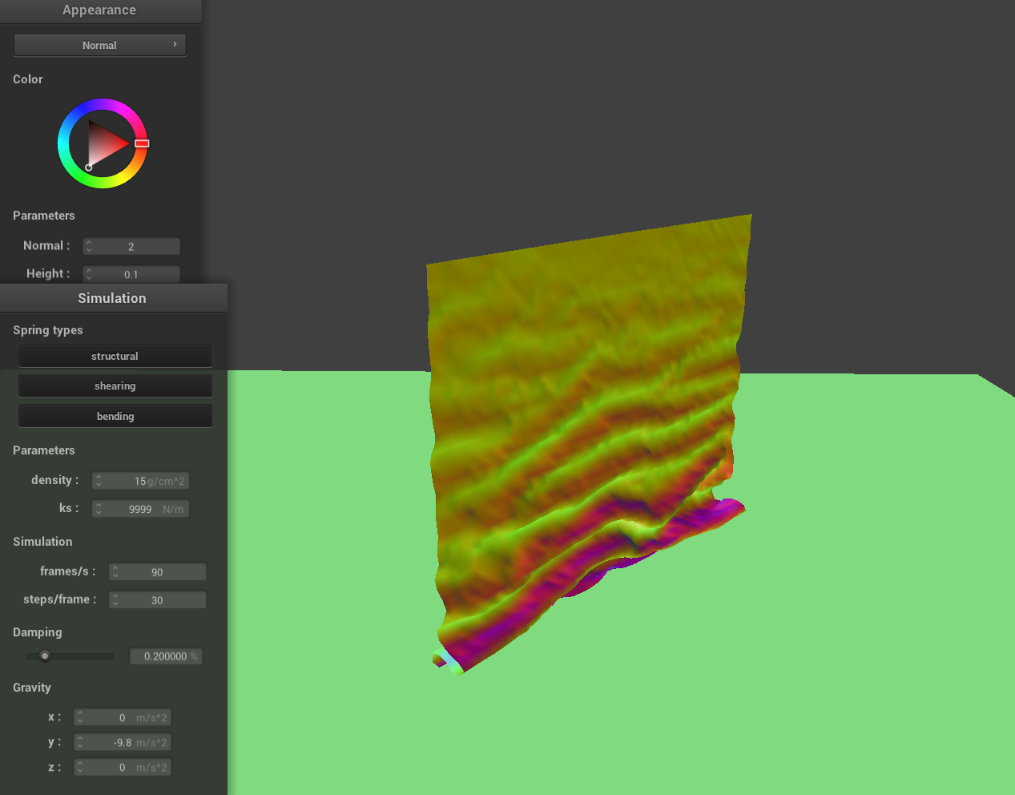Click the white selector dot in color triangle
The height and width of the screenshot is (795, 1015).
88,167
